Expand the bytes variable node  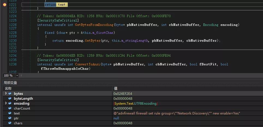point(6,93)
